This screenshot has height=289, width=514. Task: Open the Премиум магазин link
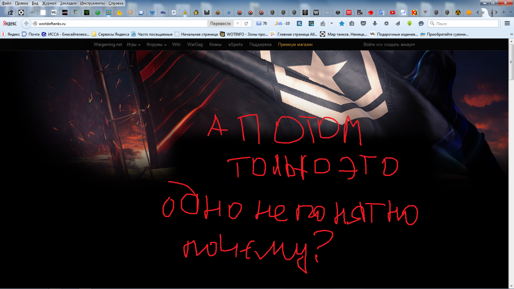click(295, 45)
